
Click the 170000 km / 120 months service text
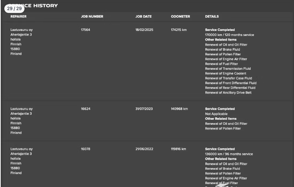tap(229, 35)
